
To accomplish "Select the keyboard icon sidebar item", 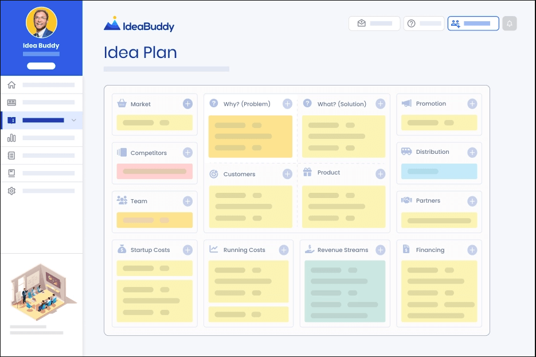I will (11, 103).
